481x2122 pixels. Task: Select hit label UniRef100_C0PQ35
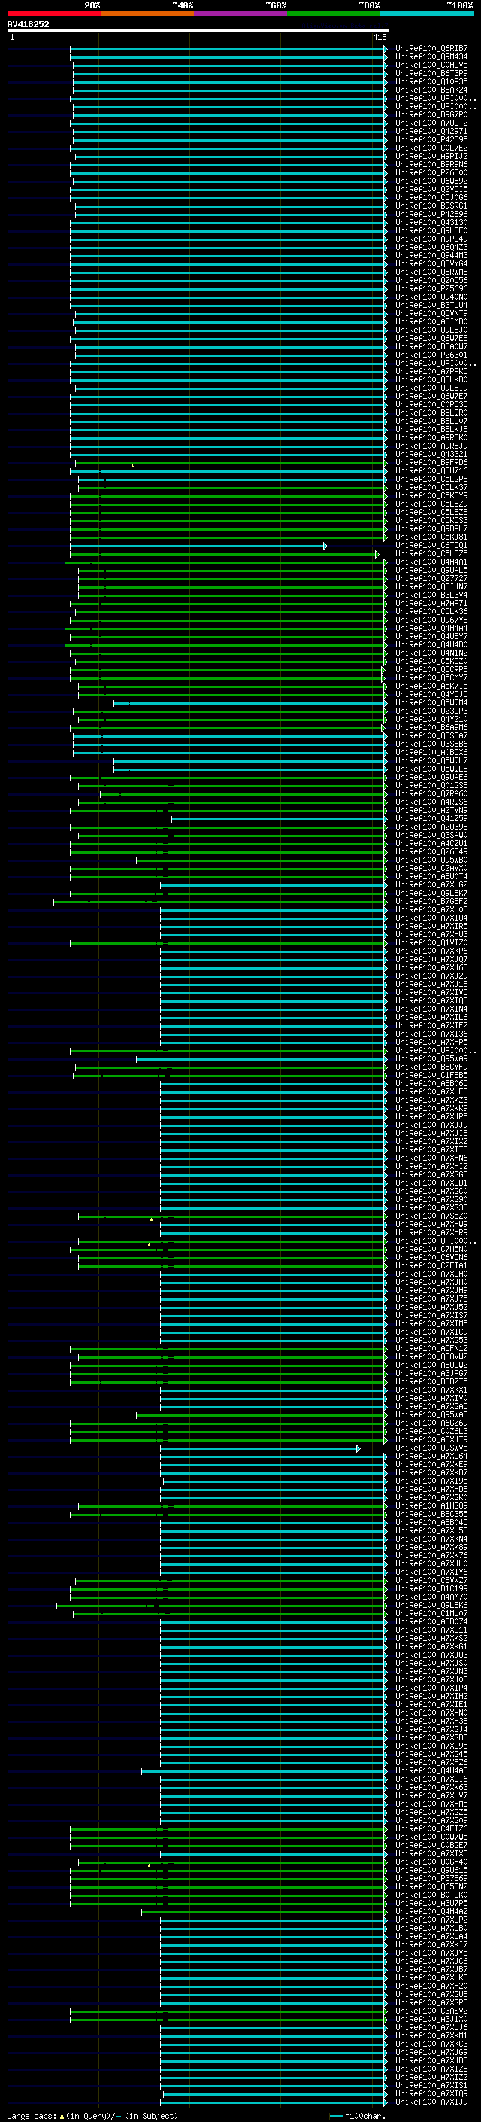pyautogui.click(x=431, y=404)
